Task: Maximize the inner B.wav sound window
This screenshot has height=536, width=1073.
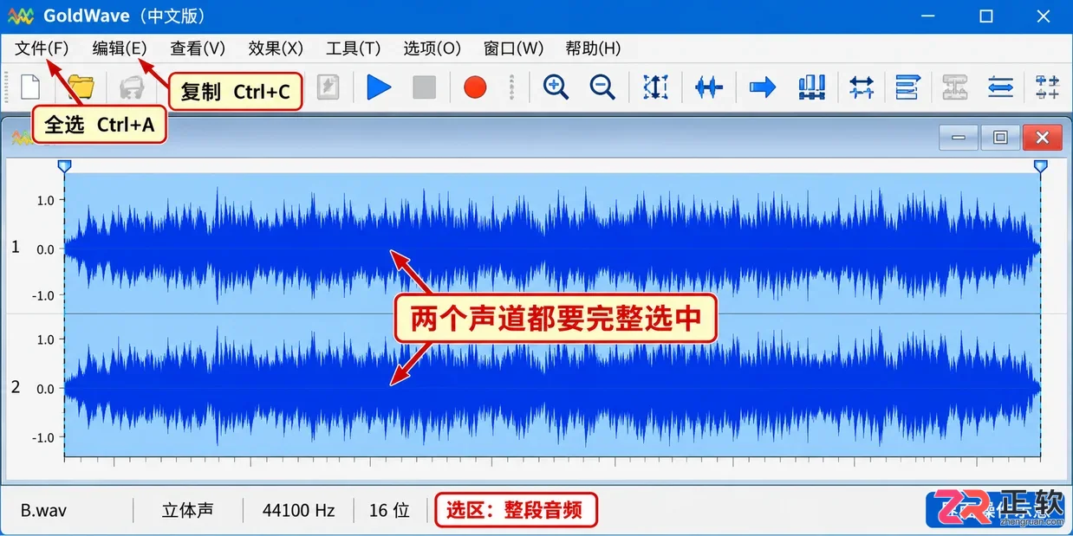Action: tap(1000, 137)
